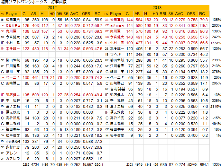Select 金子圭輔 2013 AVG 0.325

(x=180, y=106)
